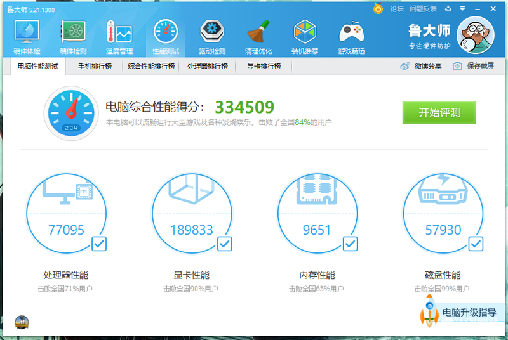The image size is (508, 340).
Task: Click the 处理器性能 label
Action: [x=66, y=275]
